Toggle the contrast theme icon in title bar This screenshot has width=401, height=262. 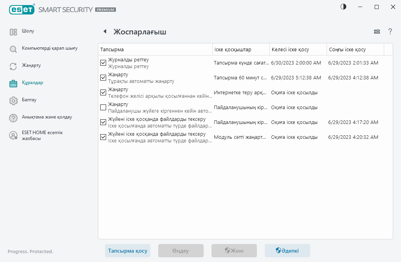(343, 7)
